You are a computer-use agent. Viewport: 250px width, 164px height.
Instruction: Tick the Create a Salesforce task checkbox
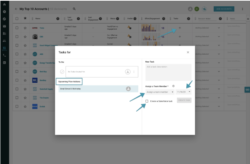(147, 101)
